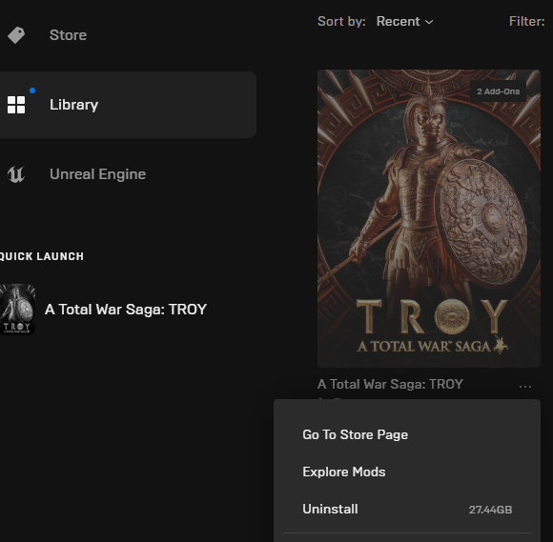Click the 2 Add-Ons badge
The image size is (553, 542).
498,91
